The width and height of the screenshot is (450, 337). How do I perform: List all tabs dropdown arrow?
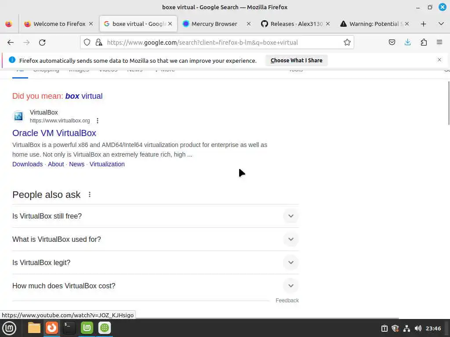[x=441, y=24]
